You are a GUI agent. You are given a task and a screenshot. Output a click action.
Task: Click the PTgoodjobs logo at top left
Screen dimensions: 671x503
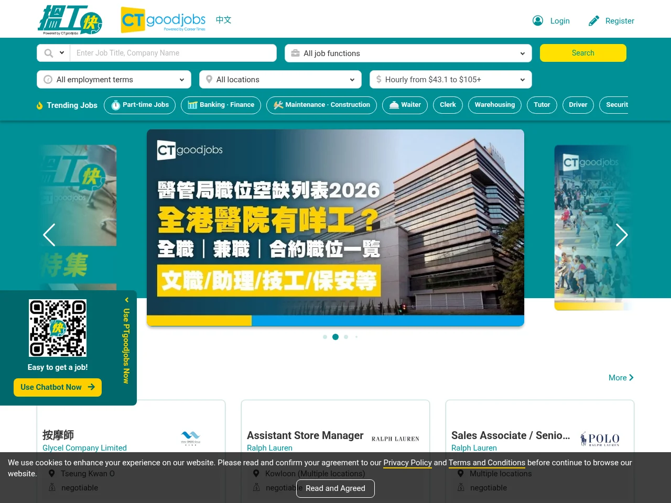(70, 20)
